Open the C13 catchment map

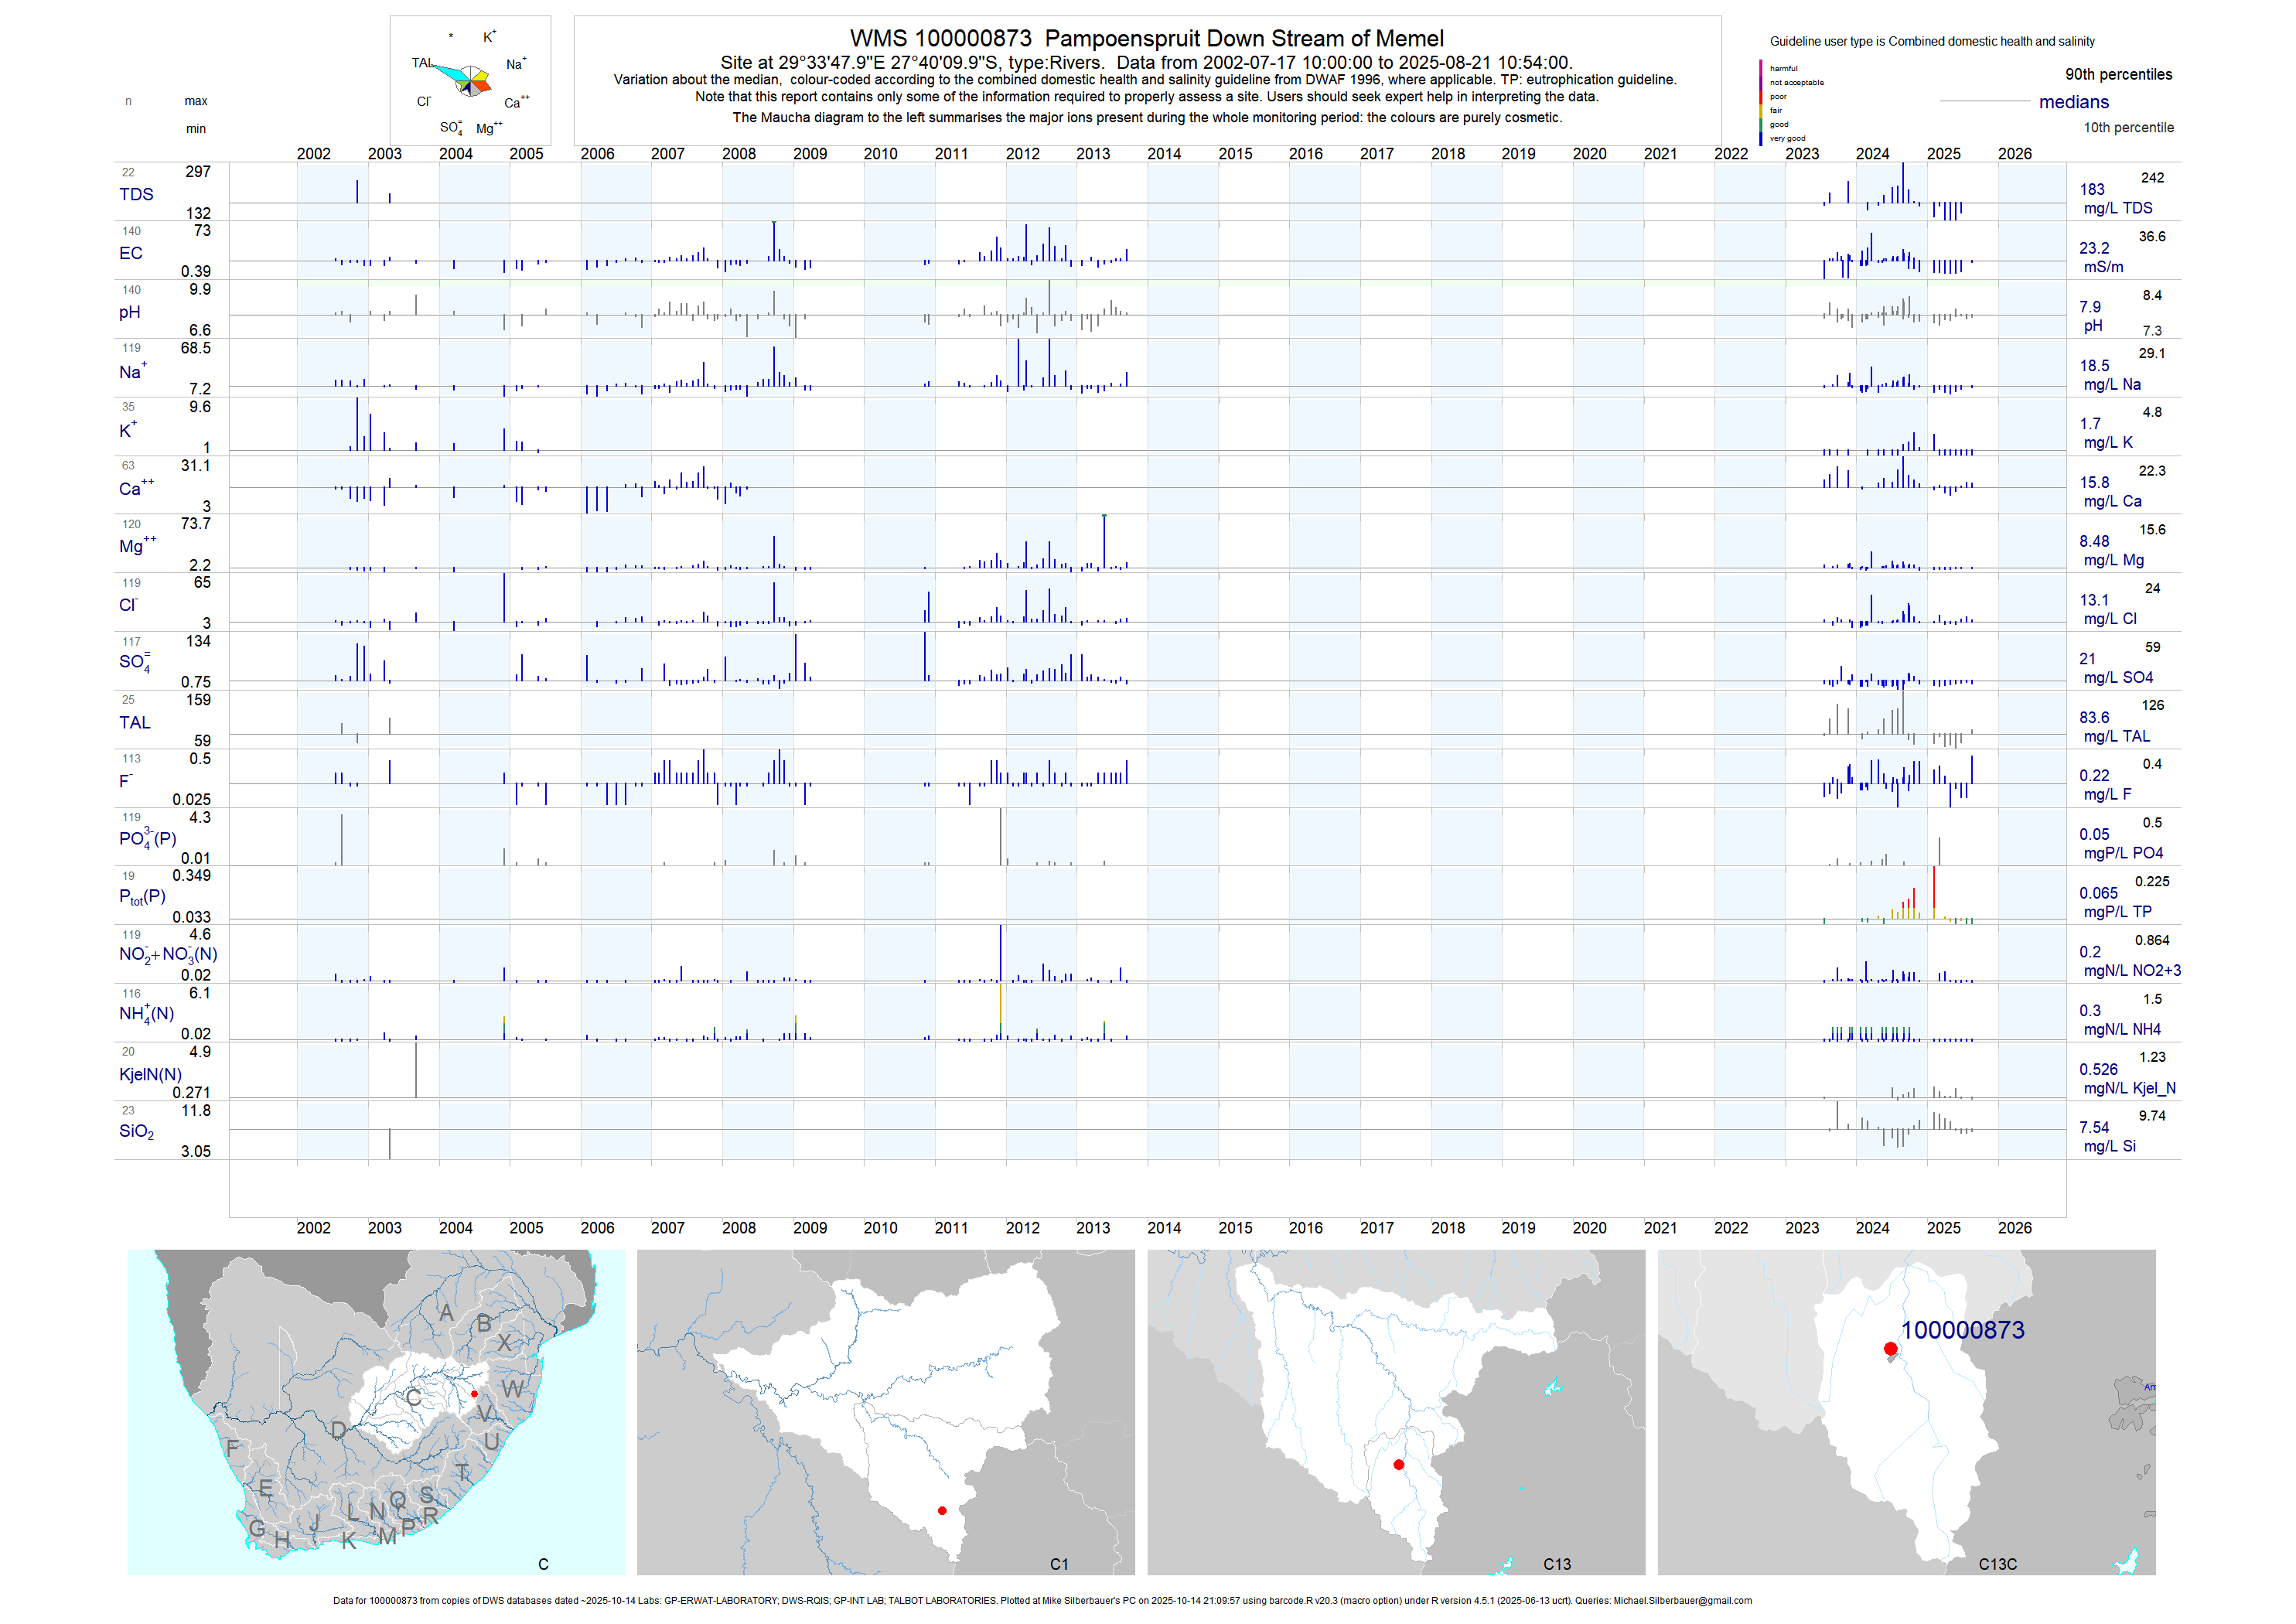(1396, 1412)
